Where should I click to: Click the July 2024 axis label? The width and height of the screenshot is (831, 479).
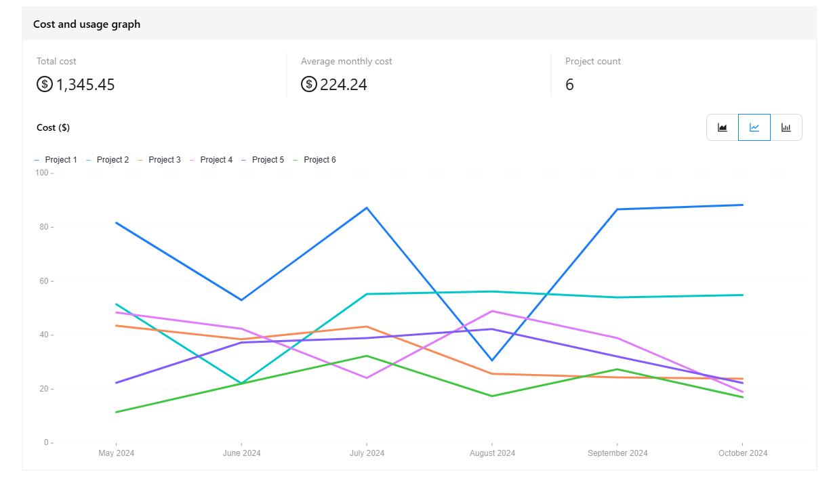[x=367, y=453]
